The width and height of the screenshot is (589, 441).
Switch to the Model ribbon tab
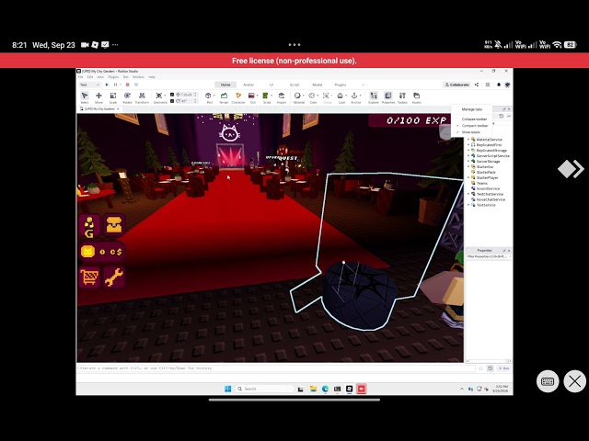(x=317, y=85)
